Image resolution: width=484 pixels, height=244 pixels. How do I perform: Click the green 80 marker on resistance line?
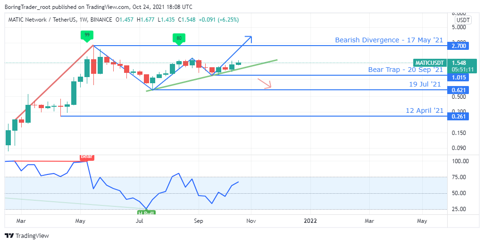coord(179,39)
